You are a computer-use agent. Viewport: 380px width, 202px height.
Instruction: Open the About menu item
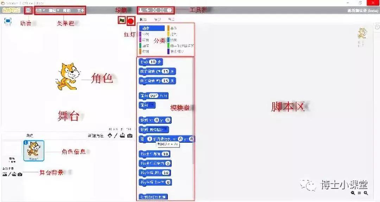click(81, 11)
